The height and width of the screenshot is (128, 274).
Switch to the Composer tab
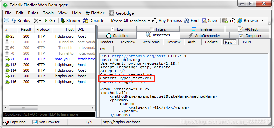point(250,36)
